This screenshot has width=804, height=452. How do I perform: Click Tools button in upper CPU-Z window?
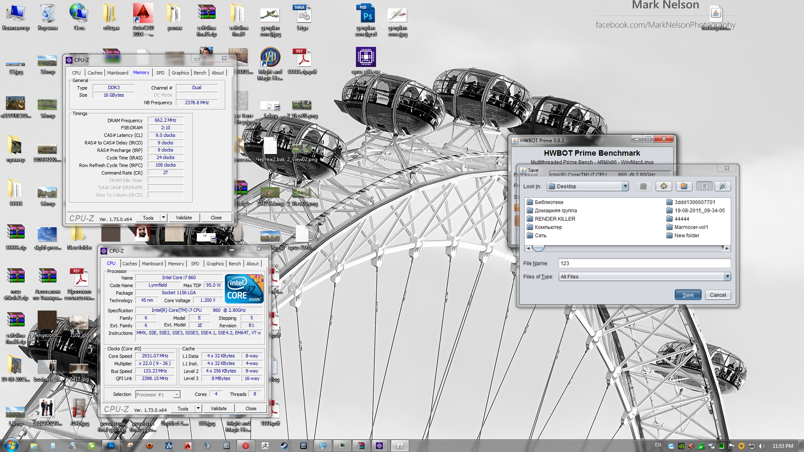click(148, 218)
